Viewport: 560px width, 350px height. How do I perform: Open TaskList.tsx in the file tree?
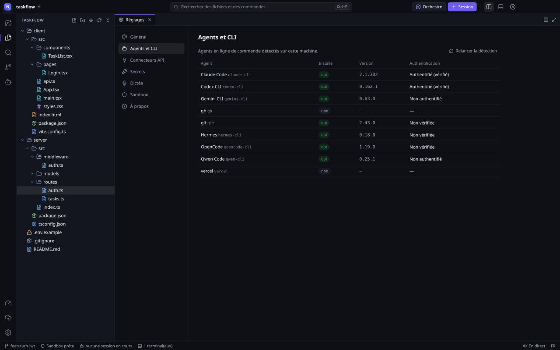[x=66, y=56]
